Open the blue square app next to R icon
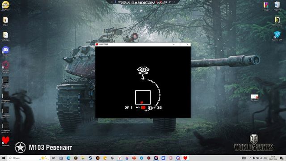 click(163, 158)
